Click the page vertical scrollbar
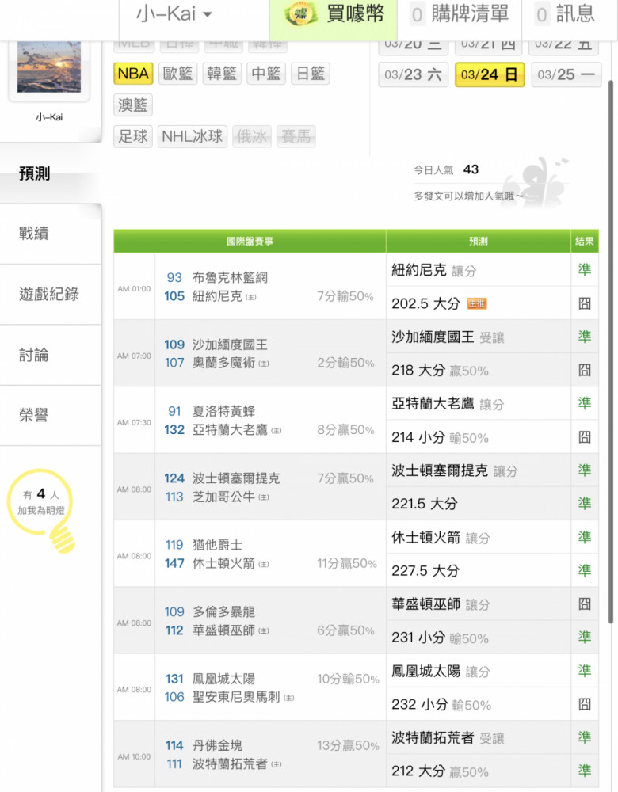 [611, 351]
